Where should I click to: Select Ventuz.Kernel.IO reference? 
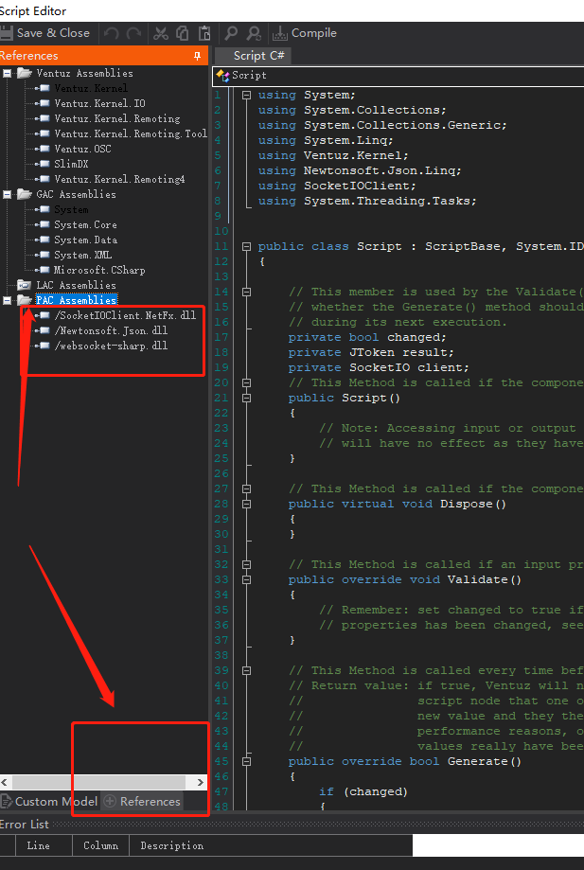(99, 103)
